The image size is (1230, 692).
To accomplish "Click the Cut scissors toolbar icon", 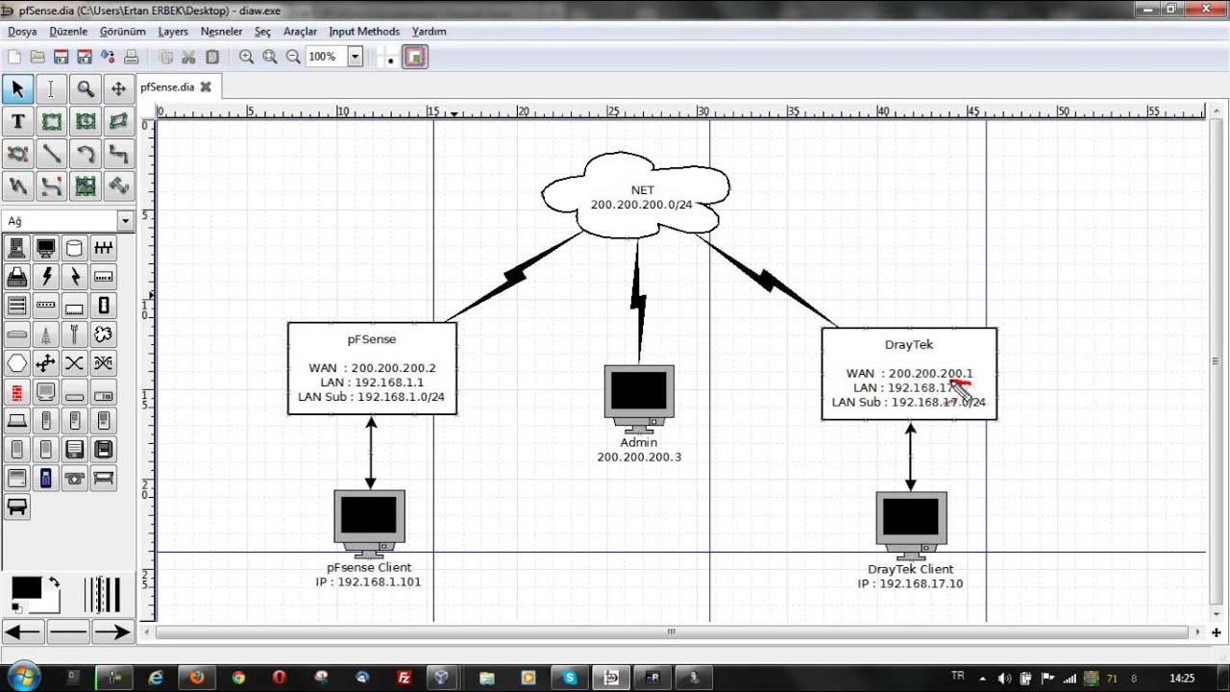I will (188, 57).
